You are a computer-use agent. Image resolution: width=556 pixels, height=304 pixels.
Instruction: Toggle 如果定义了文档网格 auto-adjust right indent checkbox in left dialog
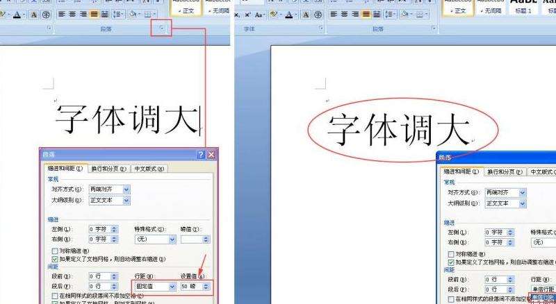point(55,259)
